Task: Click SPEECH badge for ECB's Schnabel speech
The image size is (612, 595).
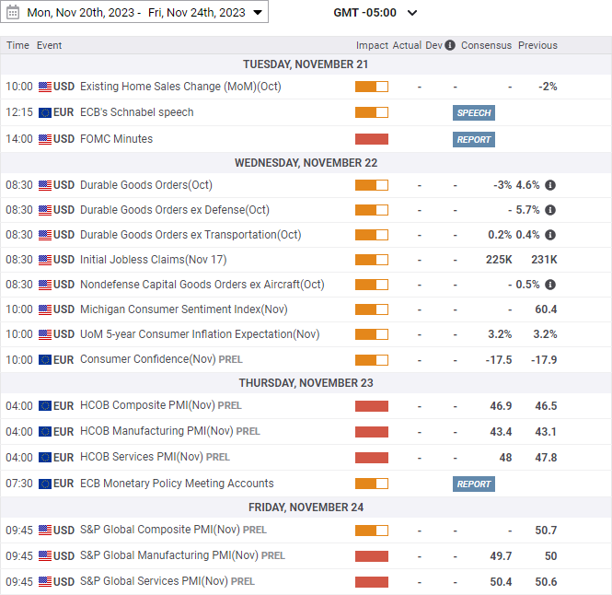Action: 474,113
